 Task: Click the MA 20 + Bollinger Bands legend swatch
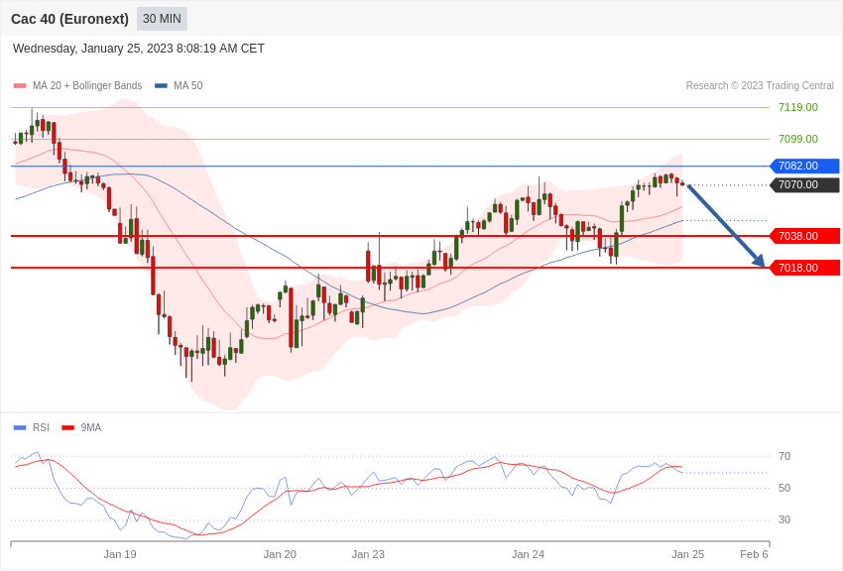tap(20, 85)
